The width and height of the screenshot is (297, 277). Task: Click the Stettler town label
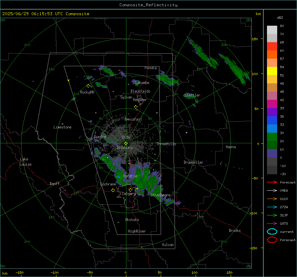(x=192, y=95)
